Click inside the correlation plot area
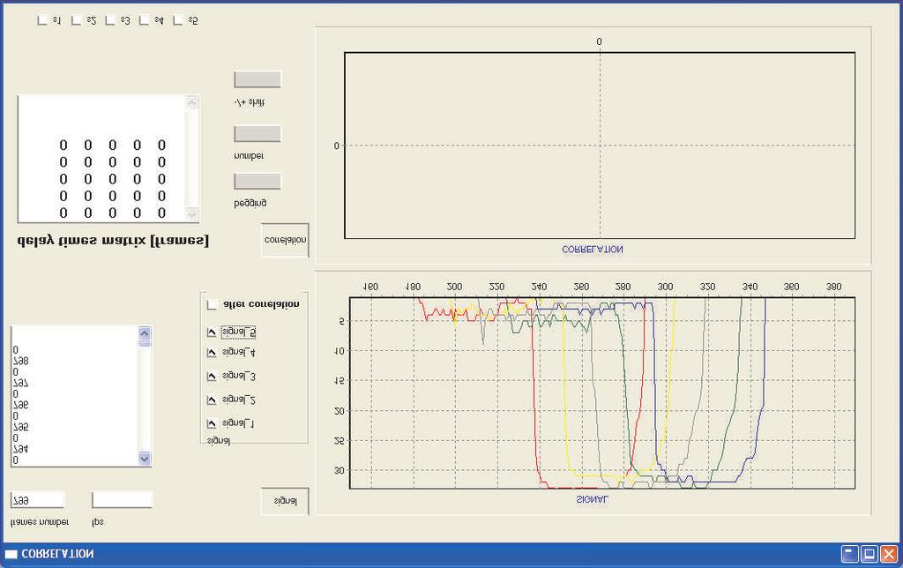 tap(600, 146)
